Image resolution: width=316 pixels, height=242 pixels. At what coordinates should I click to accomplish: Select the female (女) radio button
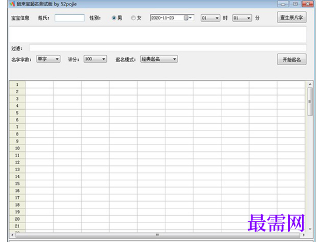[x=133, y=18]
